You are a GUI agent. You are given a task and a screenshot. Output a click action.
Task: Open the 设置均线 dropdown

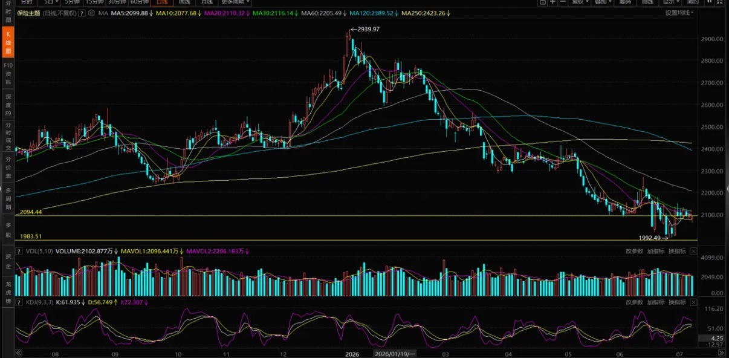(x=679, y=13)
